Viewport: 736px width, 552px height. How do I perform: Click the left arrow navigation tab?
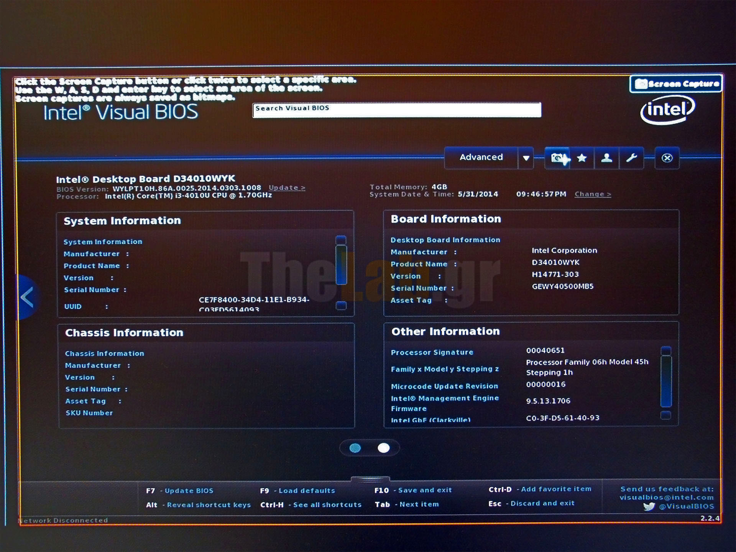point(27,297)
